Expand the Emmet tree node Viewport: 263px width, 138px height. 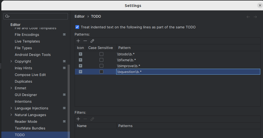point(11,88)
